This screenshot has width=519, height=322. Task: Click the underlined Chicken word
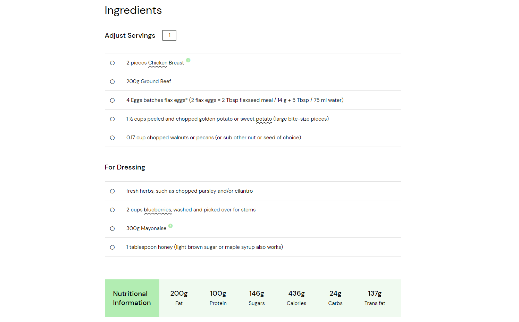[x=158, y=63]
